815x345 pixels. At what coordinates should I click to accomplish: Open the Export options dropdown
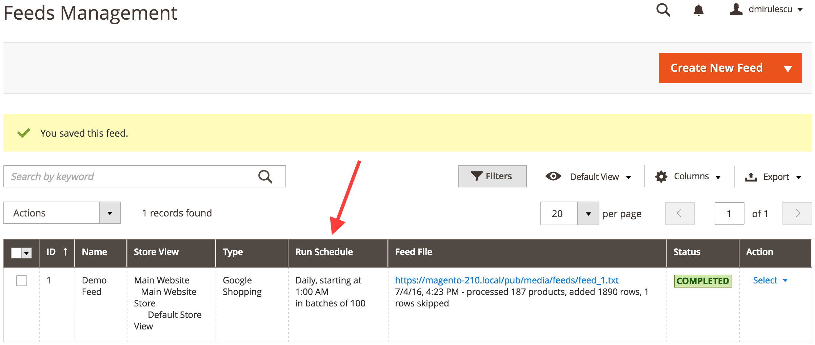773,177
